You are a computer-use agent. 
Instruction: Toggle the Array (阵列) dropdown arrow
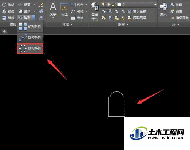tap(33, 18)
